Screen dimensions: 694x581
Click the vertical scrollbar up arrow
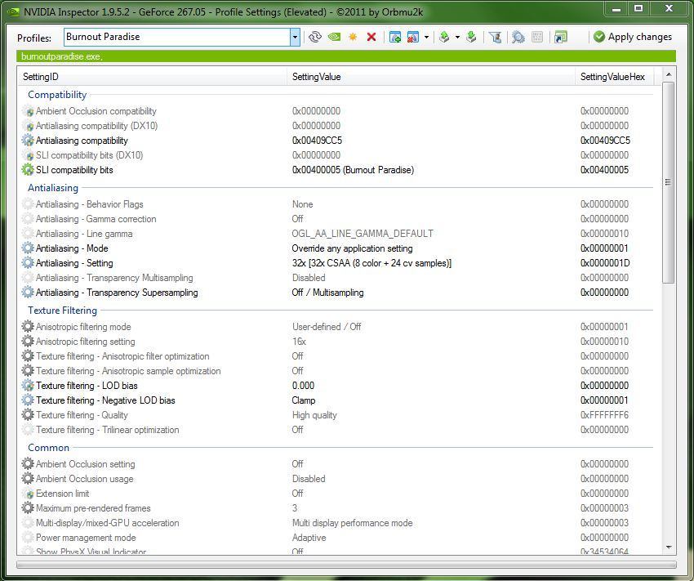pos(669,74)
